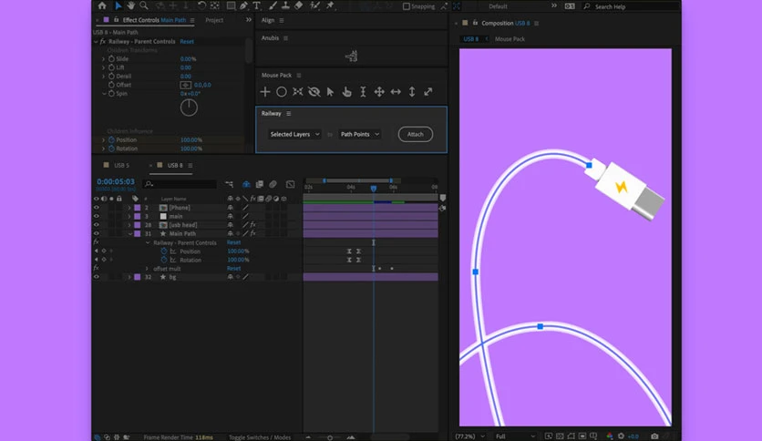Select the Brush tool

tap(273, 5)
